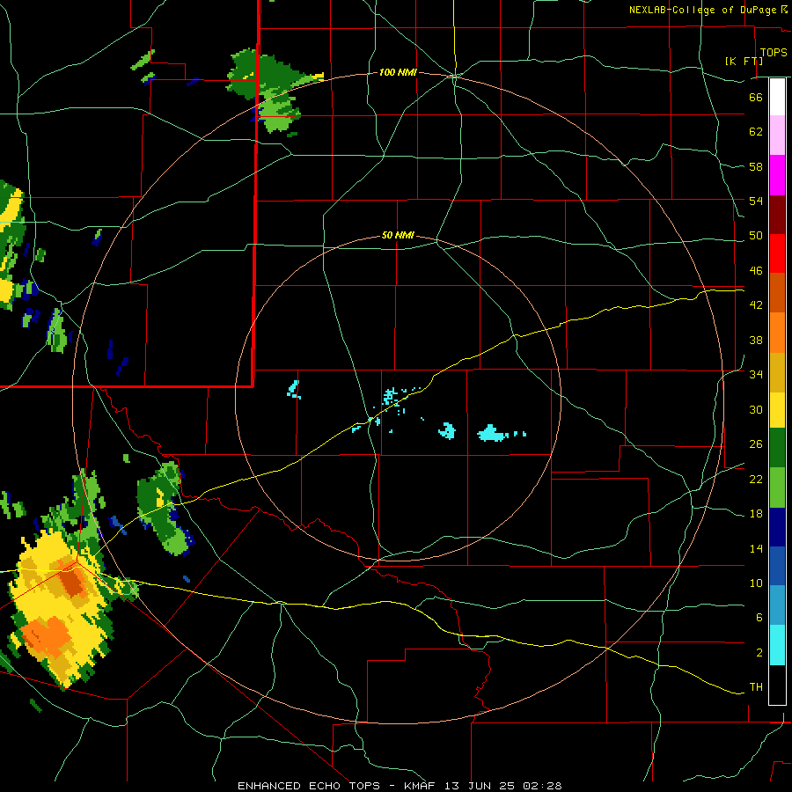This screenshot has width=792, height=792.
Task: Select legend value "14"
Action: pos(756,548)
